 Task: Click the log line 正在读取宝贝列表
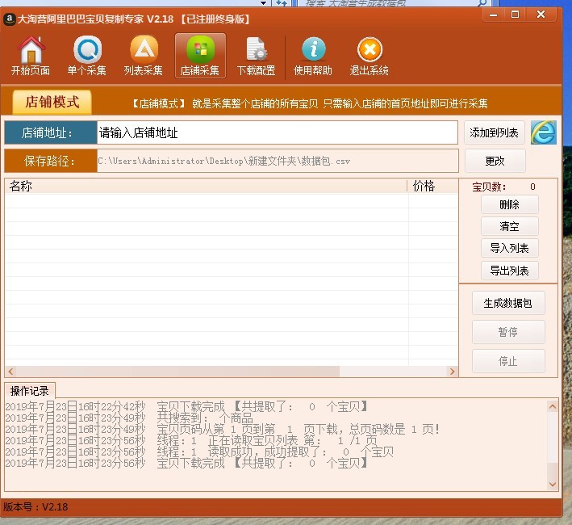tap(191, 440)
